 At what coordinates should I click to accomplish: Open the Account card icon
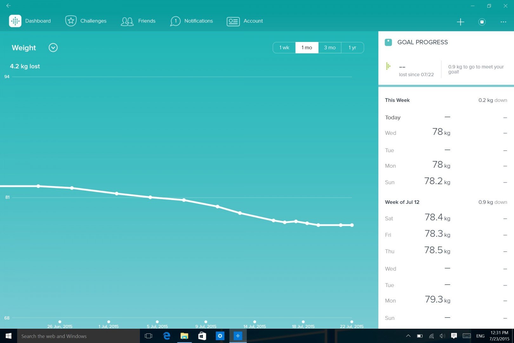click(233, 21)
